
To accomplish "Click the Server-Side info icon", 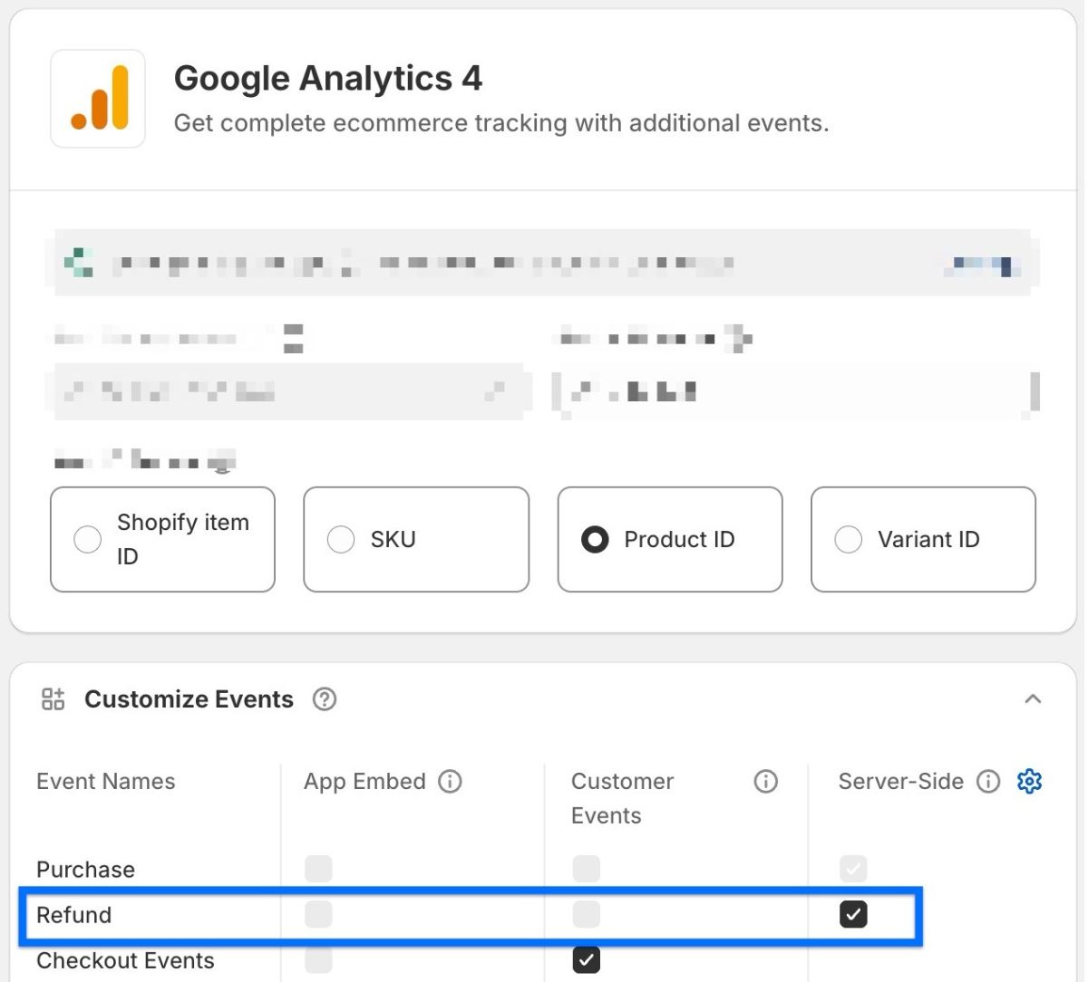I will [x=988, y=781].
